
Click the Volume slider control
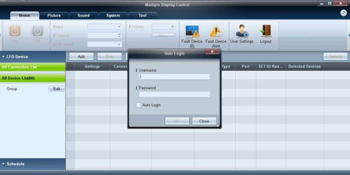click(x=164, y=27)
